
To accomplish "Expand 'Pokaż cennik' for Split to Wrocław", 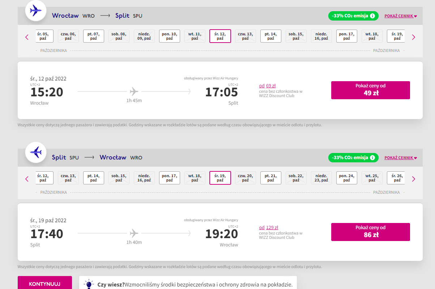I will (x=401, y=158).
